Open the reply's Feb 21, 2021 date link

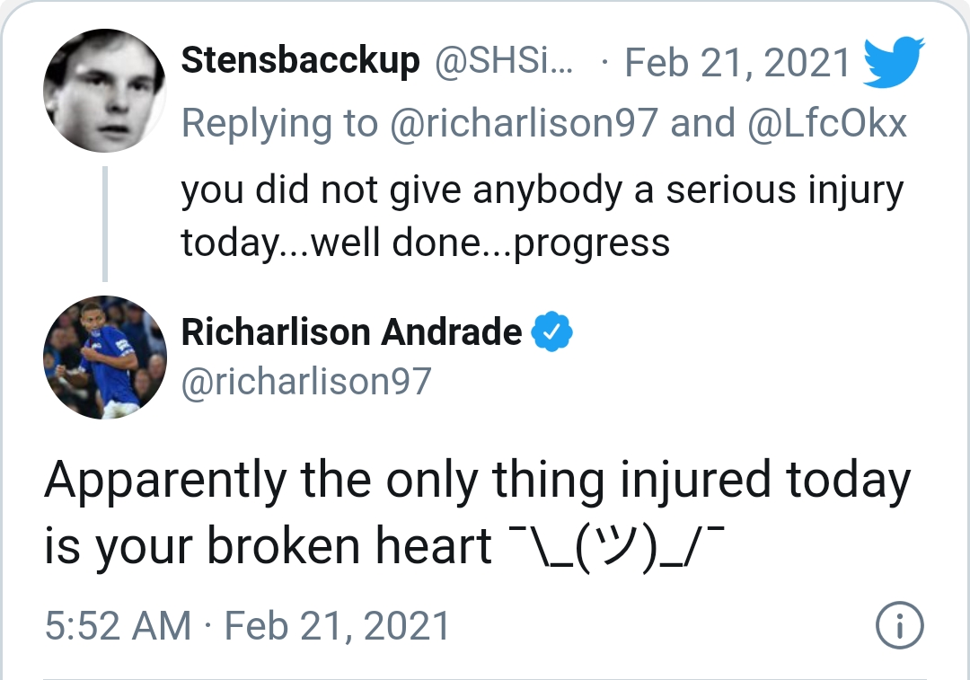tap(737, 63)
